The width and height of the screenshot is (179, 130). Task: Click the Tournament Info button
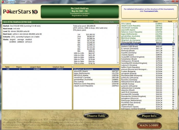click(106, 22)
